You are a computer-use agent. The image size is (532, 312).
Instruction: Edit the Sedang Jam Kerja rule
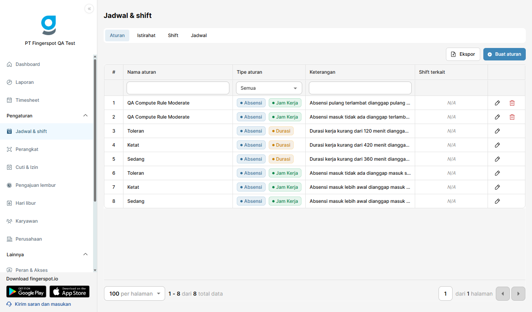(x=497, y=201)
